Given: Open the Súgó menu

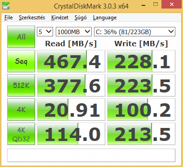Looking at the screenshot, I should coord(80,18).
